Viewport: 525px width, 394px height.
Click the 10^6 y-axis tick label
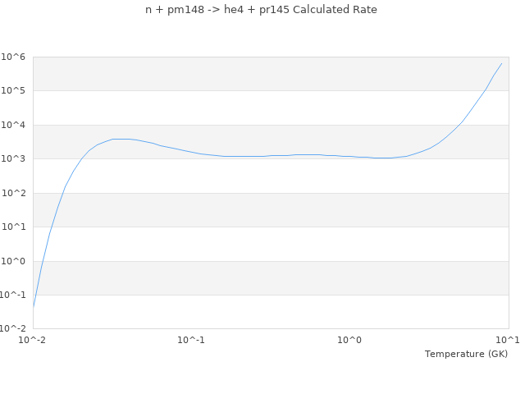click(x=13, y=57)
